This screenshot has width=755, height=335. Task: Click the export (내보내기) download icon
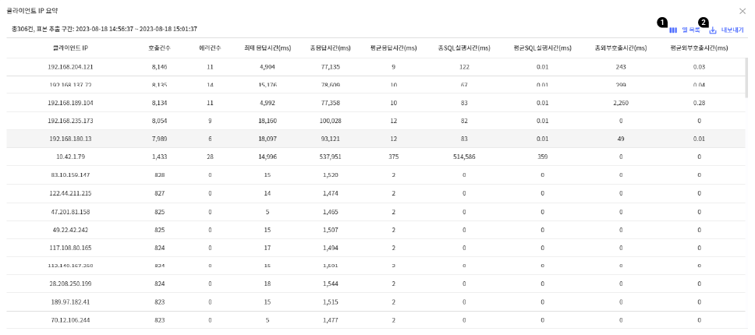point(713,30)
